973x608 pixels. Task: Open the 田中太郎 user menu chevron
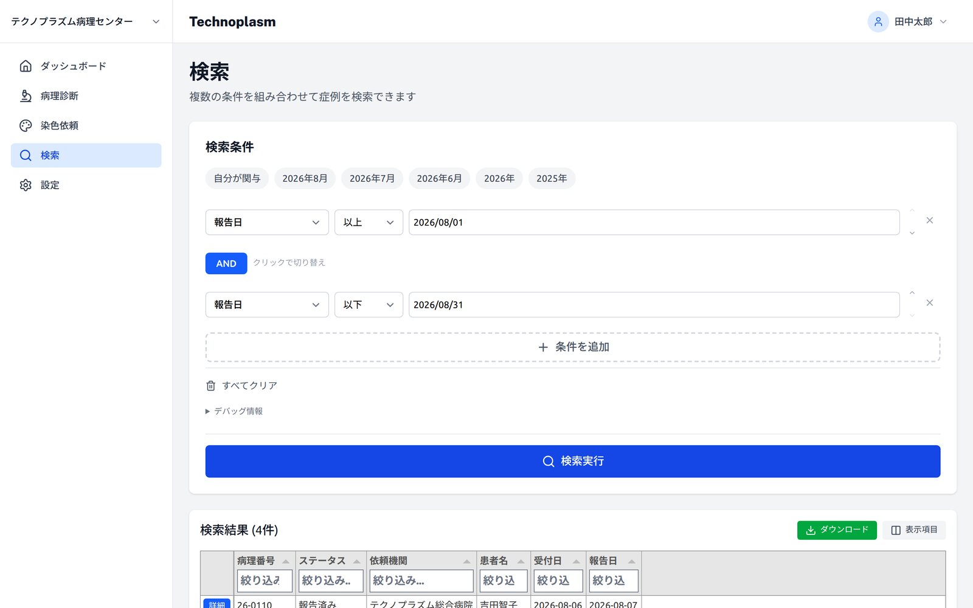tap(943, 21)
